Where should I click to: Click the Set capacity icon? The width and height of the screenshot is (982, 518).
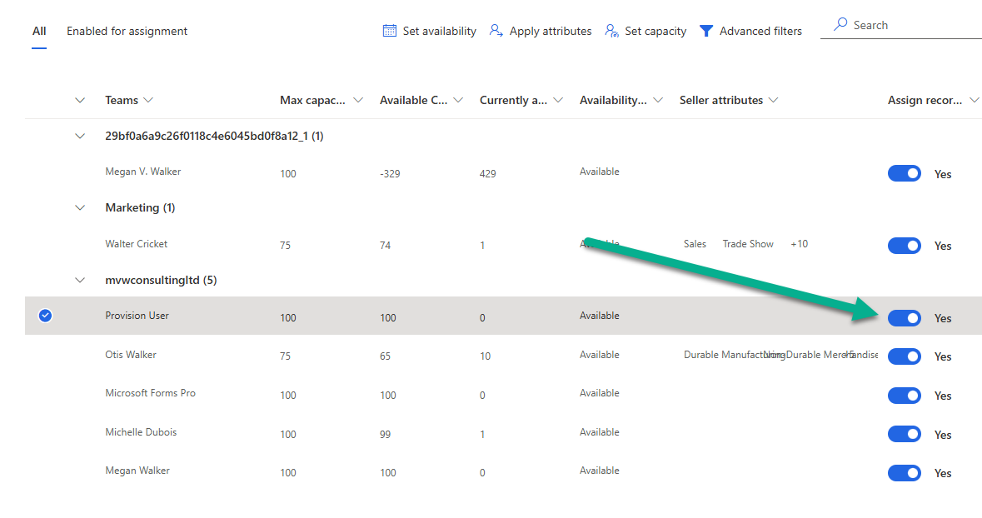[611, 31]
